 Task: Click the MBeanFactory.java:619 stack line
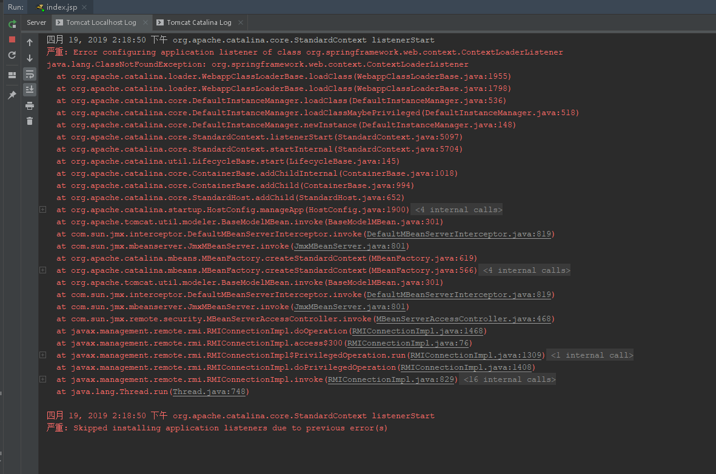(x=267, y=258)
